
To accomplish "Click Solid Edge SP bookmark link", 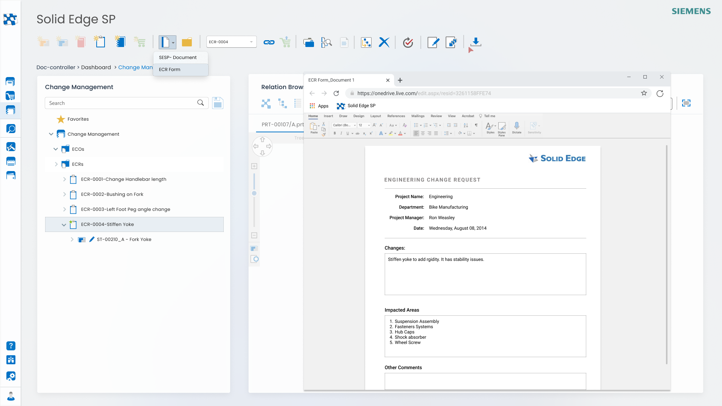I will click(356, 106).
